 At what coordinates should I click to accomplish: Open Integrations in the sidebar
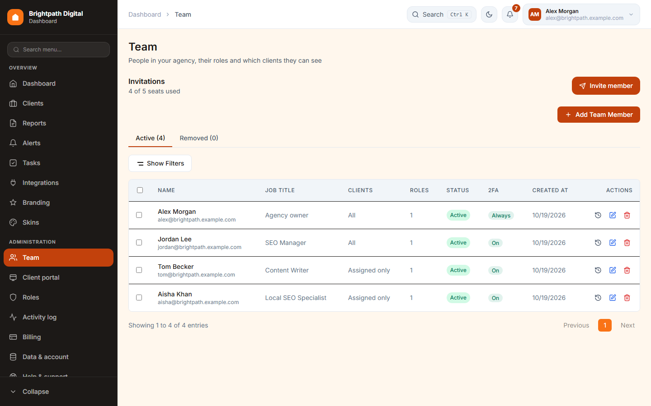(59, 183)
